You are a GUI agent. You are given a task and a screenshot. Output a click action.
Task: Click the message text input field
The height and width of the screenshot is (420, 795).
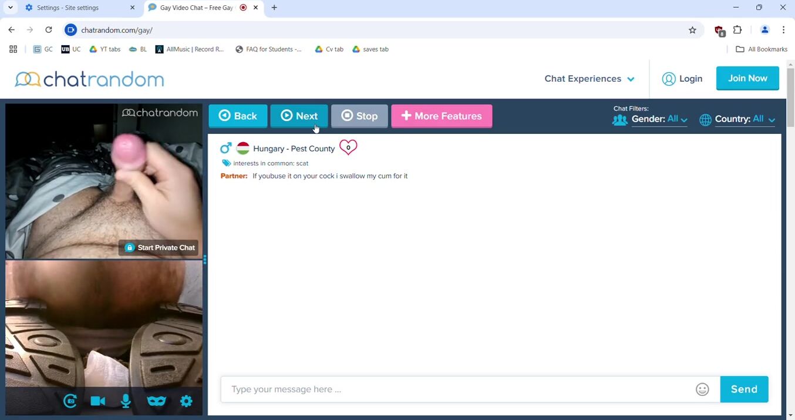click(458, 389)
